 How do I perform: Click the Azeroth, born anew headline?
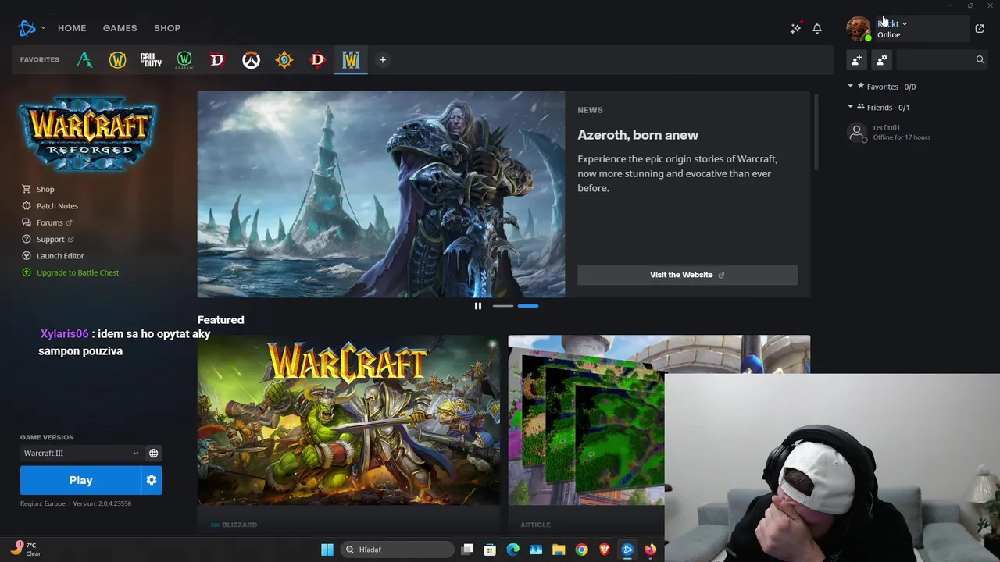(x=638, y=135)
